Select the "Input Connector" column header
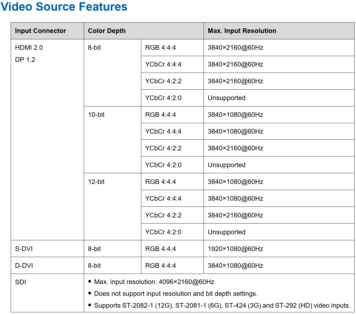The height and width of the screenshot is (314, 356). (x=41, y=31)
